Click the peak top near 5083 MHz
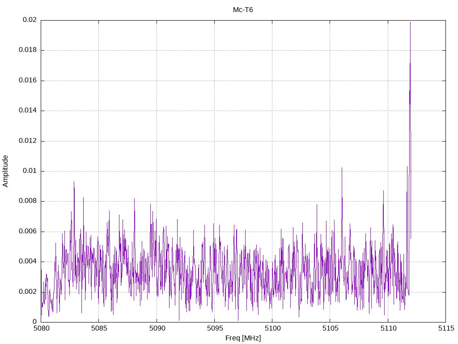Screen dimensions: 458x344 coord(74,182)
